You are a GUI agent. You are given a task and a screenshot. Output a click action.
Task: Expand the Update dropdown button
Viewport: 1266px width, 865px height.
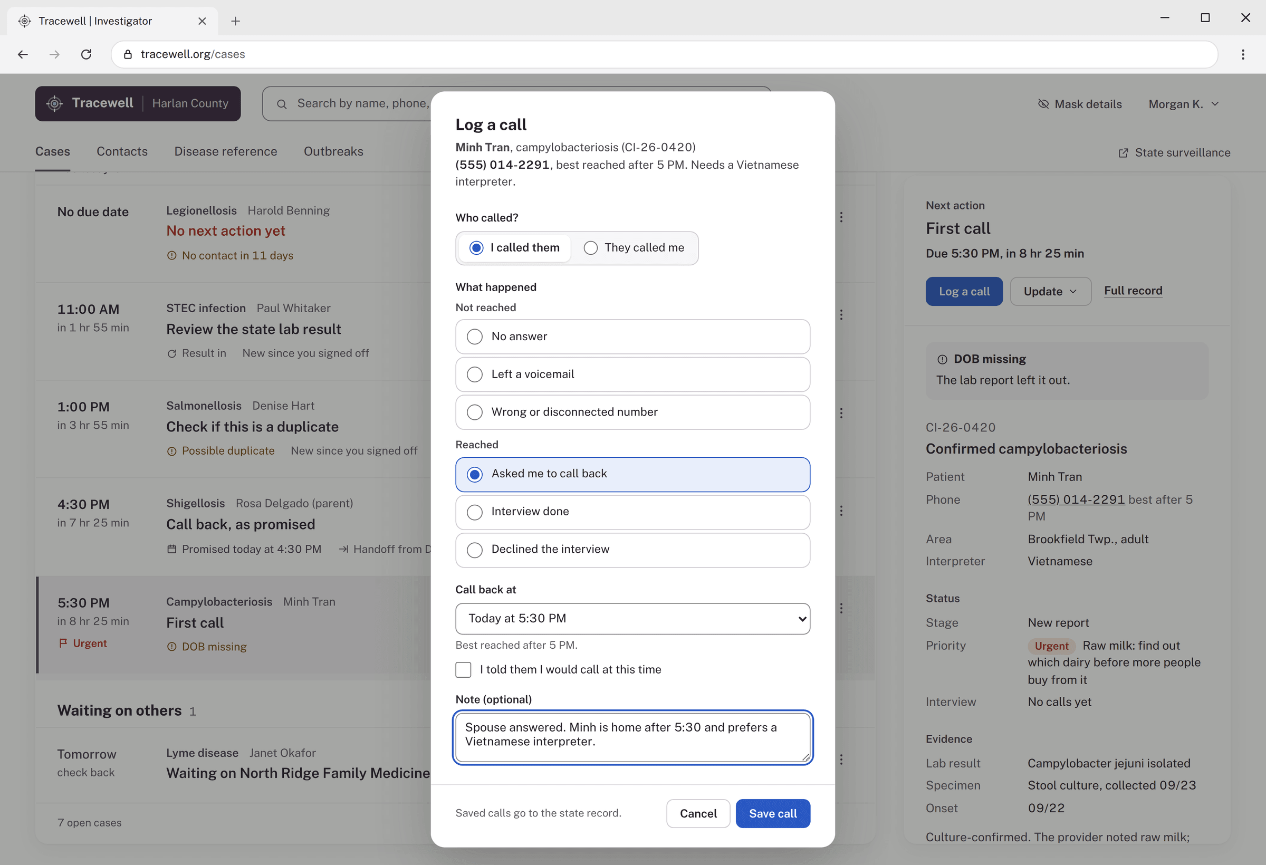[1050, 292]
